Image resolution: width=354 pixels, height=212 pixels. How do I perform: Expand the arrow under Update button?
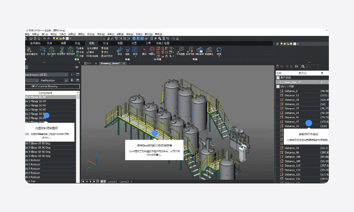tap(219, 56)
